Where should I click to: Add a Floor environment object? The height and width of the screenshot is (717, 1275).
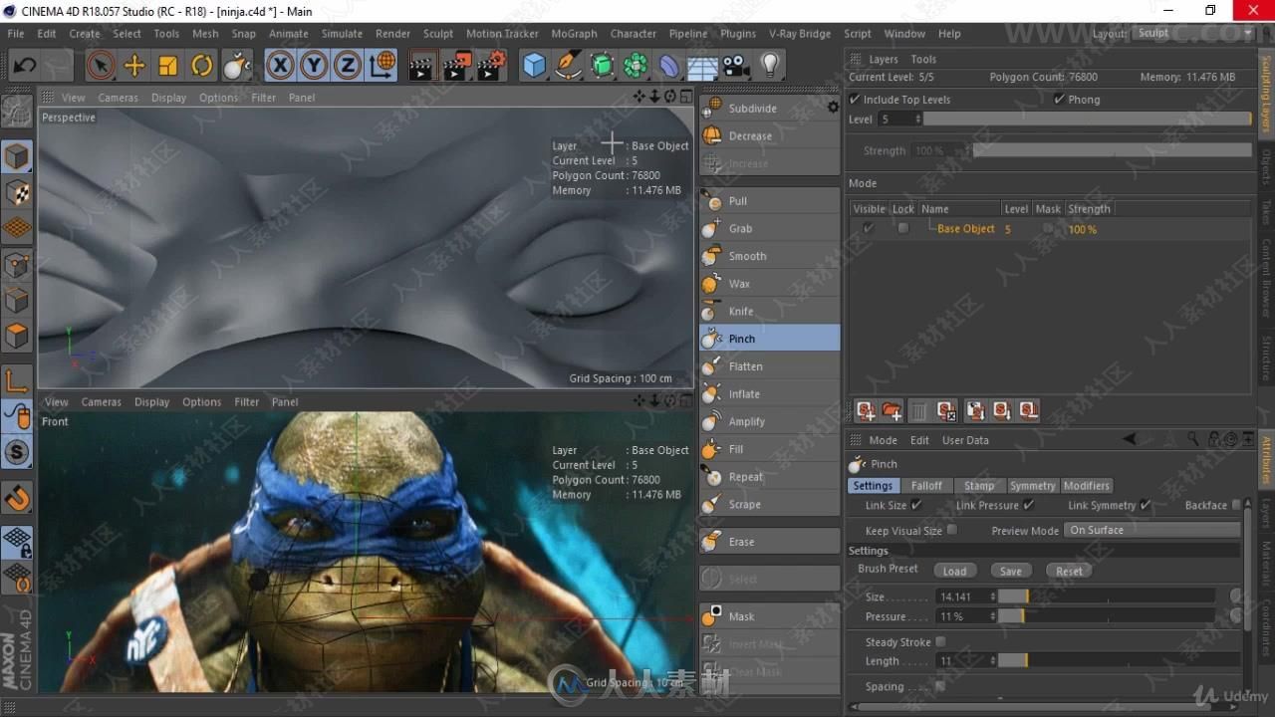[x=703, y=67]
